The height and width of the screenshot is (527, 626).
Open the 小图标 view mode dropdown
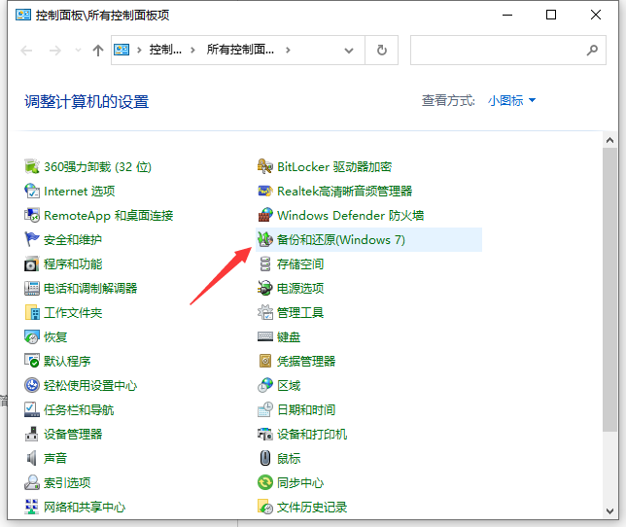coord(511,100)
